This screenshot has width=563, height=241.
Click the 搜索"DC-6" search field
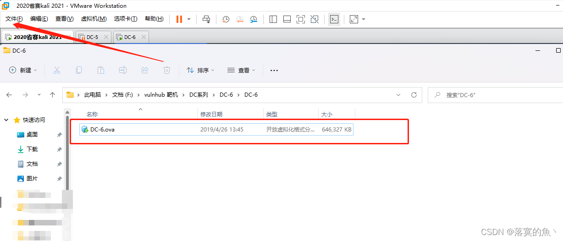pos(495,95)
